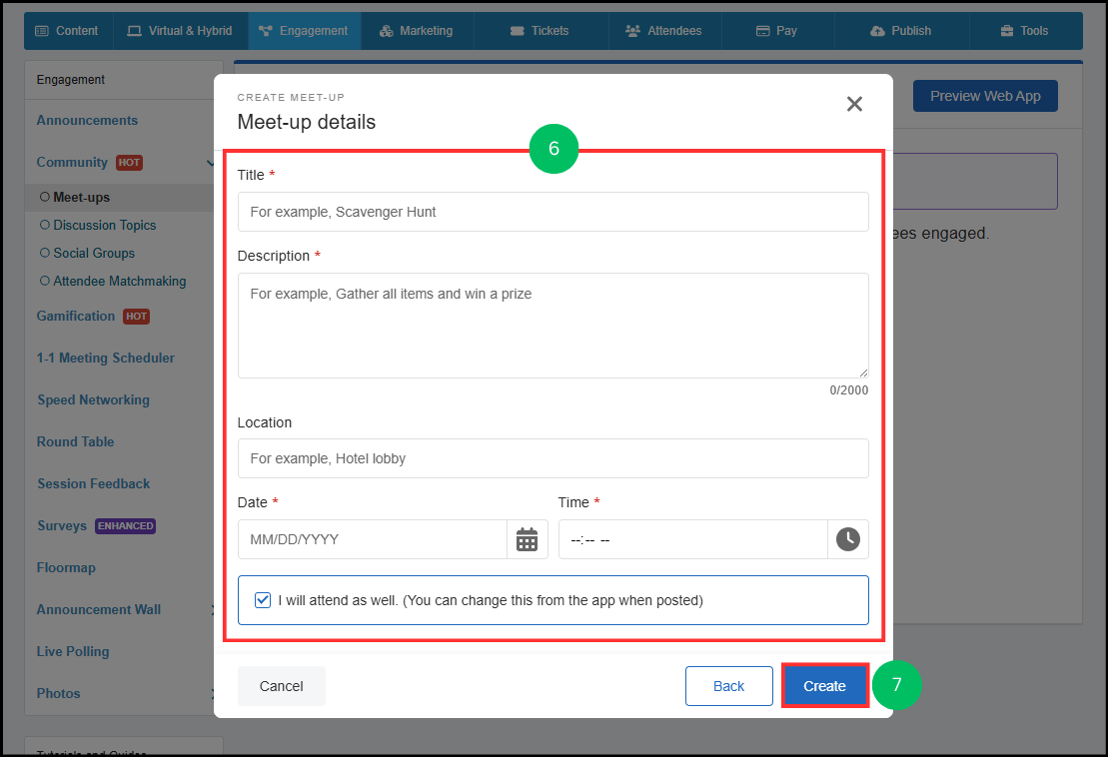Open the Attendees tab

coord(665,31)
